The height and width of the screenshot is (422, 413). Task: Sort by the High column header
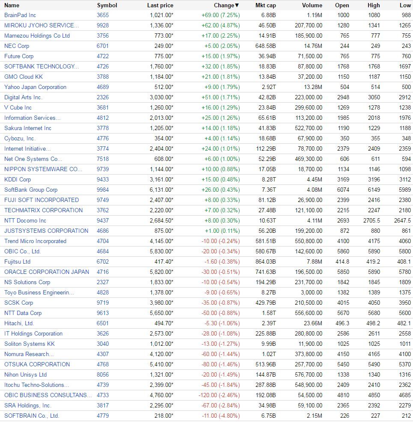[x=374, y=5]
